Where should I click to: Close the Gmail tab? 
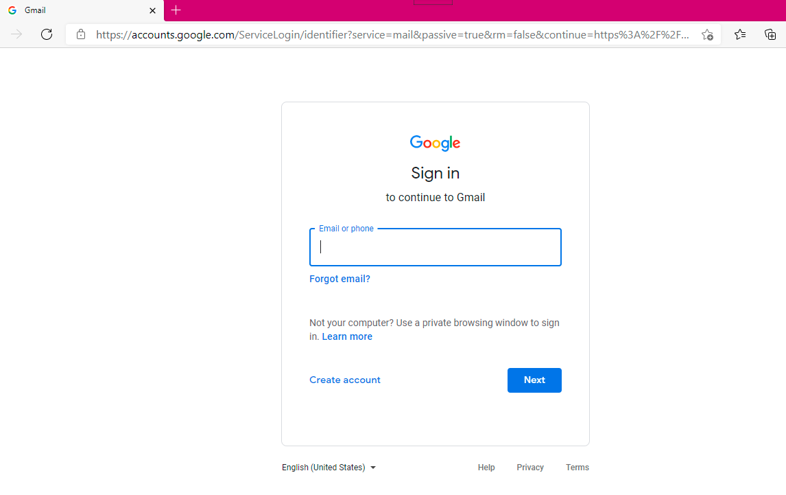click(x=153, y=10)
